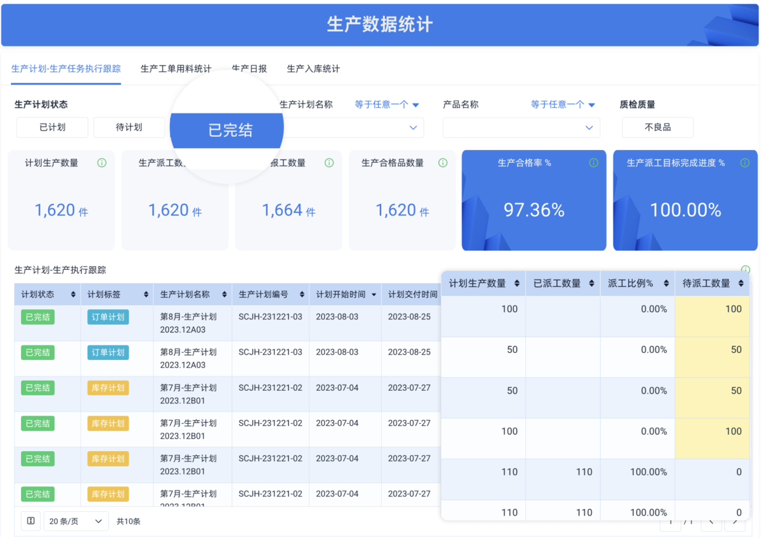
Task: Open column settings icon at bottom left
Action: click(30, 521)
